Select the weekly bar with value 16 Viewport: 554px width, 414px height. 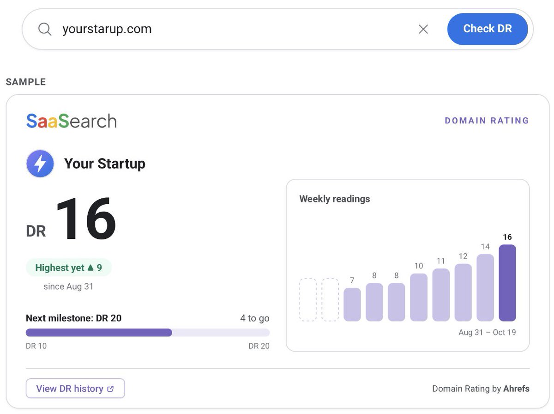click(507, 283)
